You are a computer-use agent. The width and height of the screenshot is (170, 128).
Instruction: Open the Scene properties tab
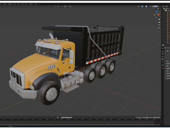(163, 59)
